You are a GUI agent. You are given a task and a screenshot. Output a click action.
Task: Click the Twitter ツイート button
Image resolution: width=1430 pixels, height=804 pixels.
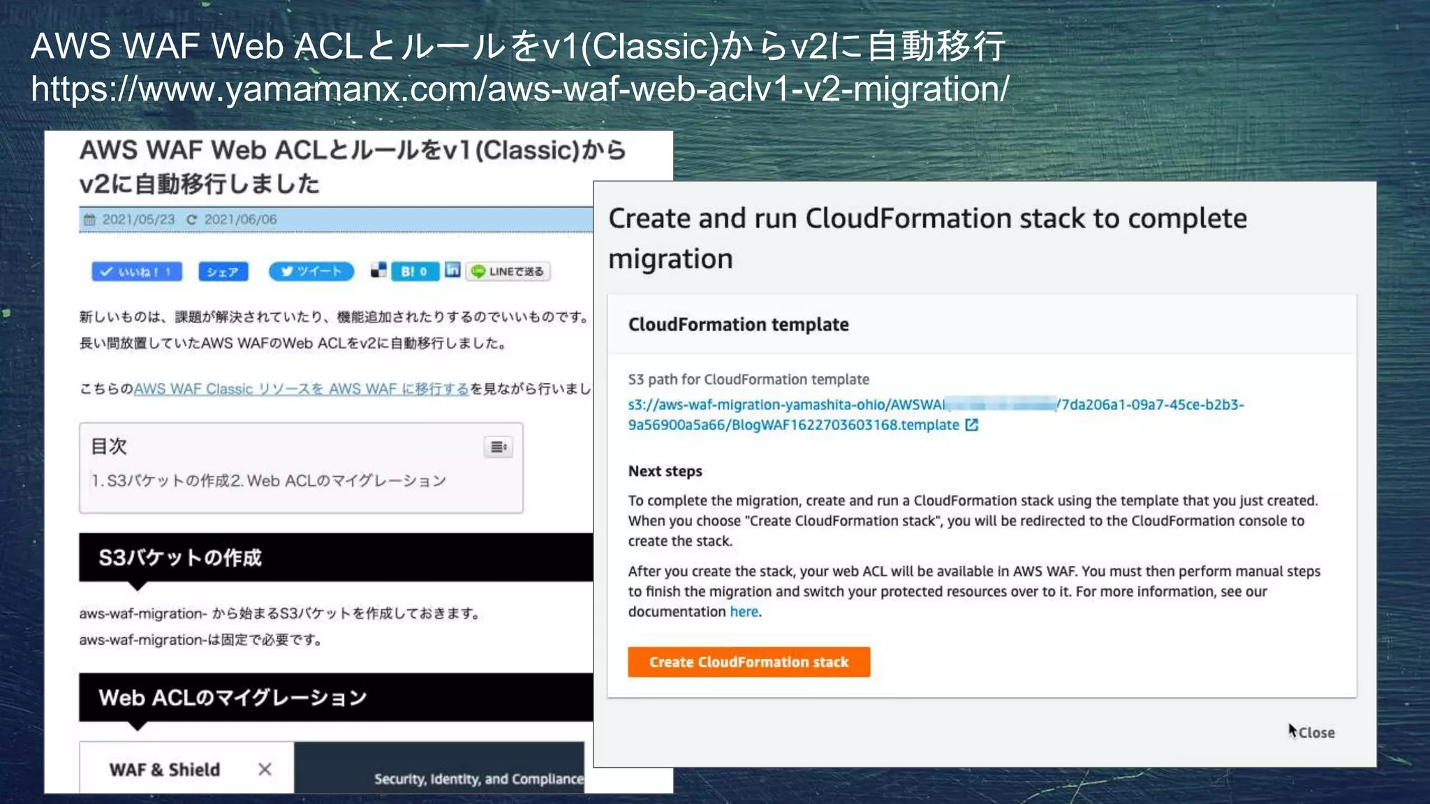coord(311,271)
